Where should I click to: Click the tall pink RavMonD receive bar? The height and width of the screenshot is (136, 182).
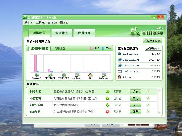coord(35,63)
